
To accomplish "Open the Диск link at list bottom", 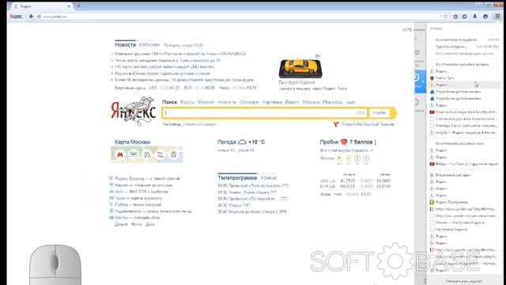I will [x=149, y=224].
